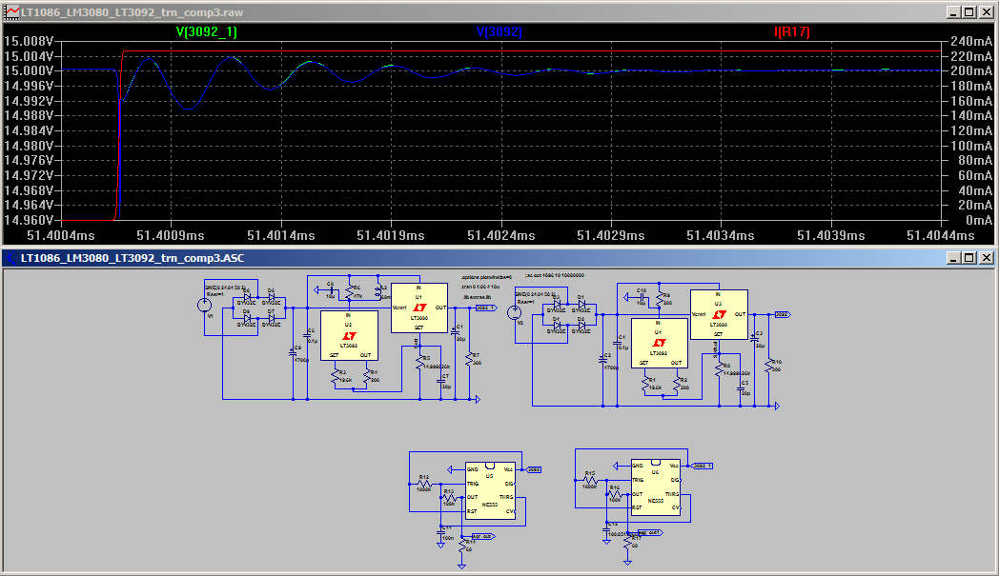This screenshot has width=999, height=576.
Task: Minimize the waveform .raw window
Action: pyautogui.click(x=953, y=12)
